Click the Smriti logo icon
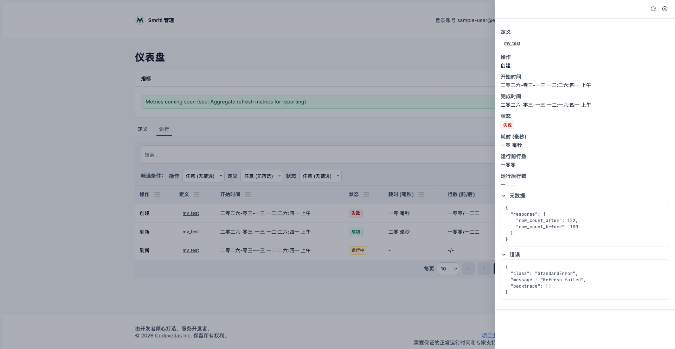 pyautogui.click(x=140, y=20)
